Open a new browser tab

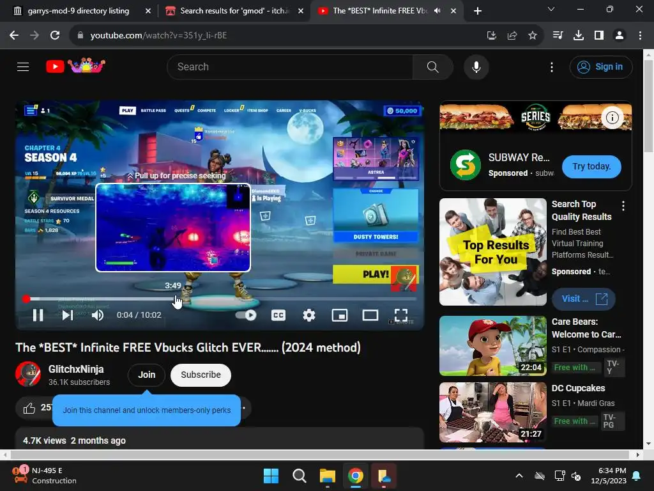point(478,11)
